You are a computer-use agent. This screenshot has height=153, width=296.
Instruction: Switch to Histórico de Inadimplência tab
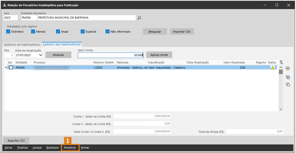tap(22, 45)
